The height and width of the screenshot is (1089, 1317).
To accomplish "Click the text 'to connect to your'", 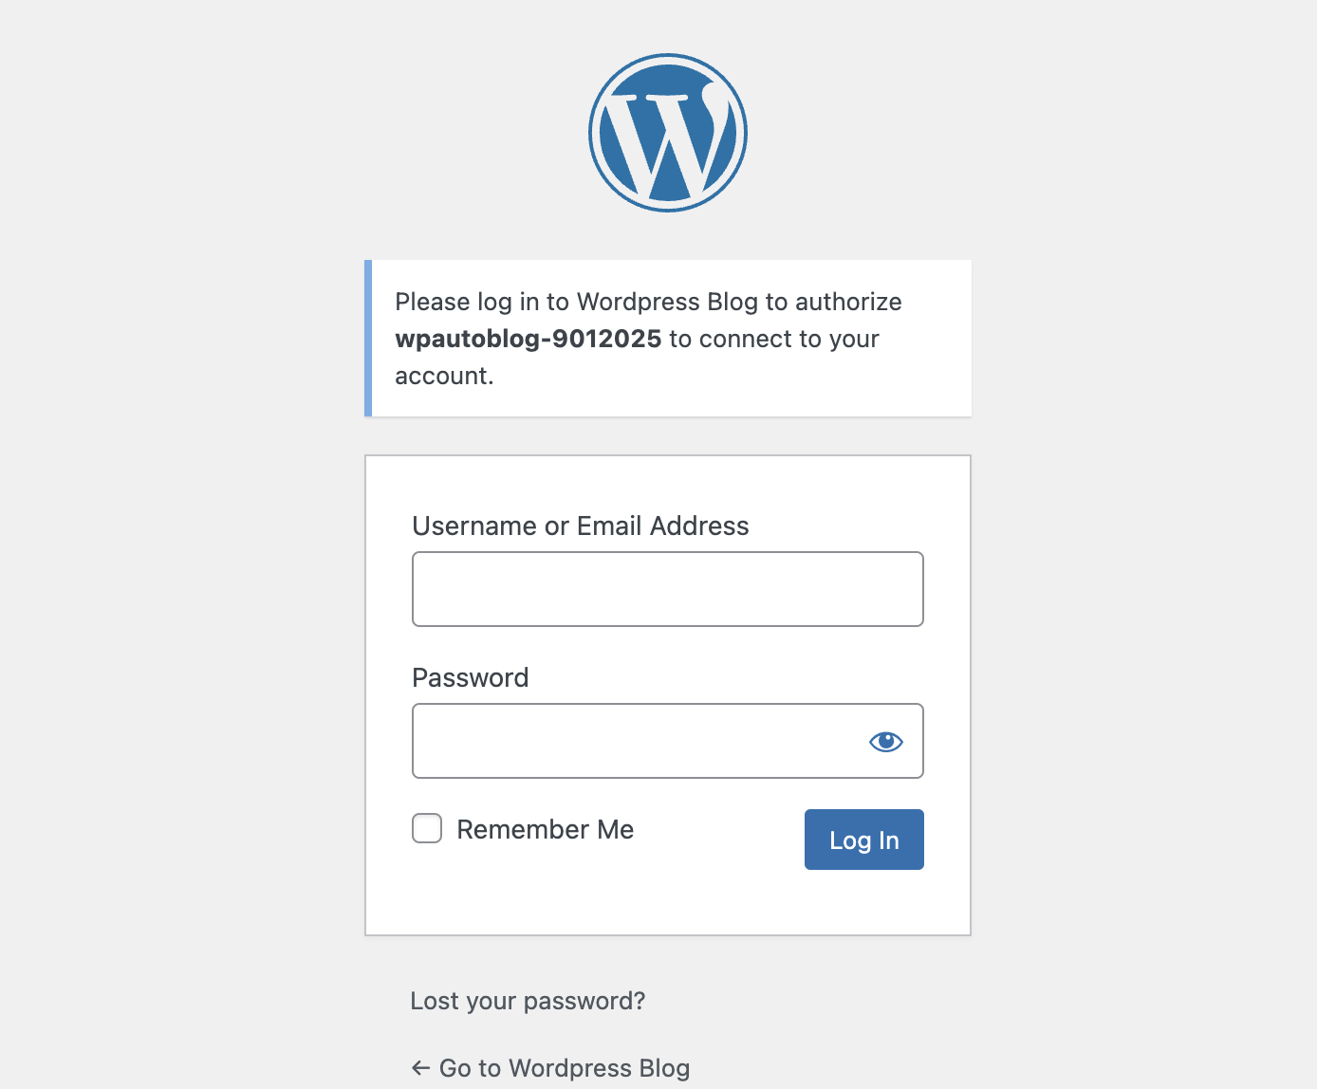I will click(773, 339).
